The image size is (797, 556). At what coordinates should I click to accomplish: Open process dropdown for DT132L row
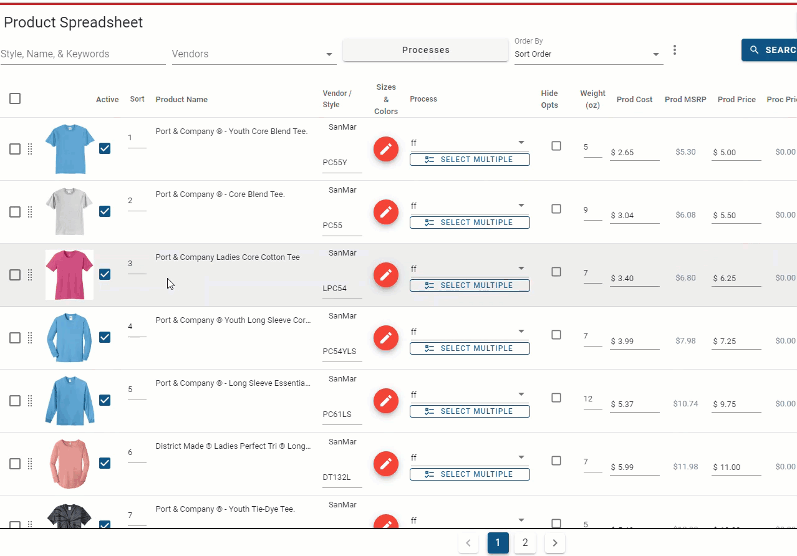coord(469,458)
